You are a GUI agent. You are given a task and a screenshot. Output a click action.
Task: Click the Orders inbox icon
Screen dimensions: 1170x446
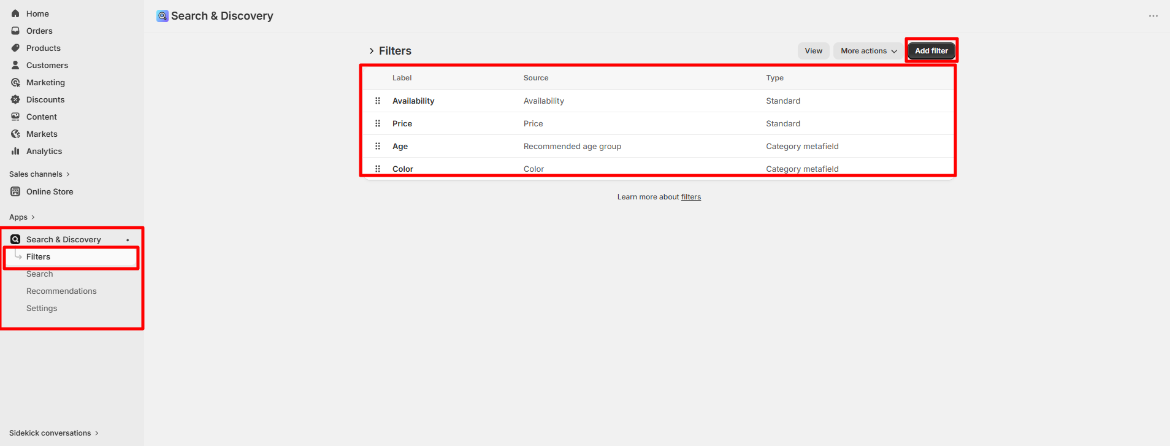[x=15, y=31]
